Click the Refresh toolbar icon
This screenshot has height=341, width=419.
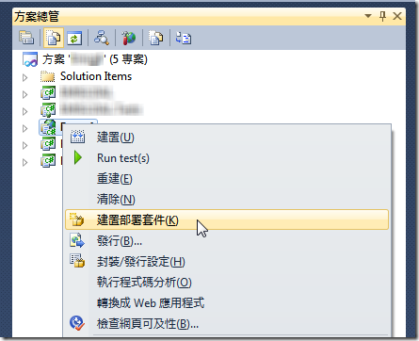click(74, 38)
